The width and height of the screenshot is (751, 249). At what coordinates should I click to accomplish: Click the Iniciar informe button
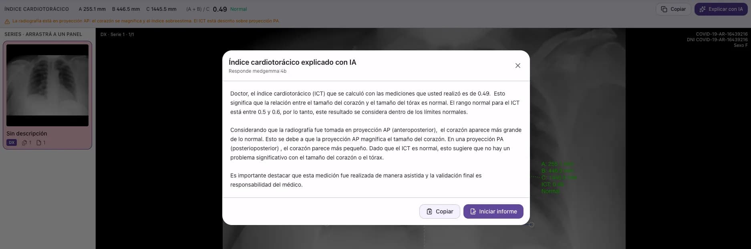(x=493, y=211)
